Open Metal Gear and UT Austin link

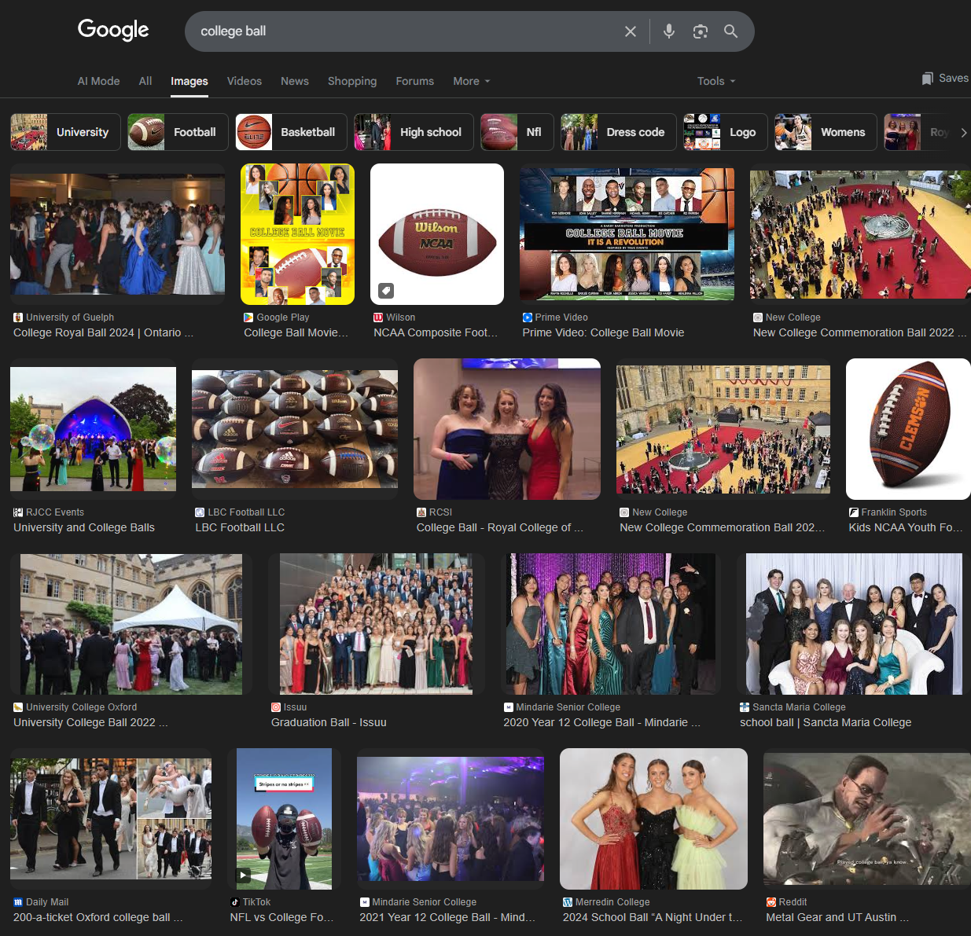[837, 917]
